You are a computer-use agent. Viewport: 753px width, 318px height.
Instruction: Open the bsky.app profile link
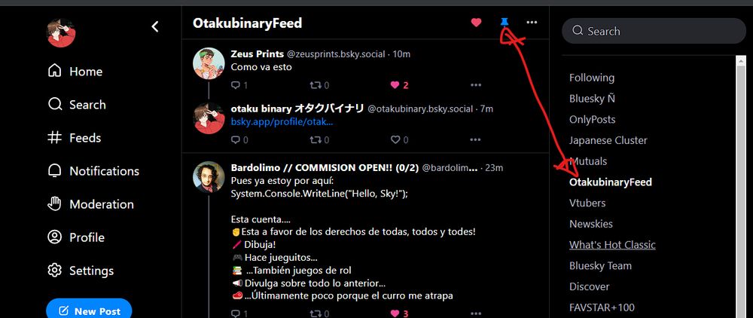(282, 122)
